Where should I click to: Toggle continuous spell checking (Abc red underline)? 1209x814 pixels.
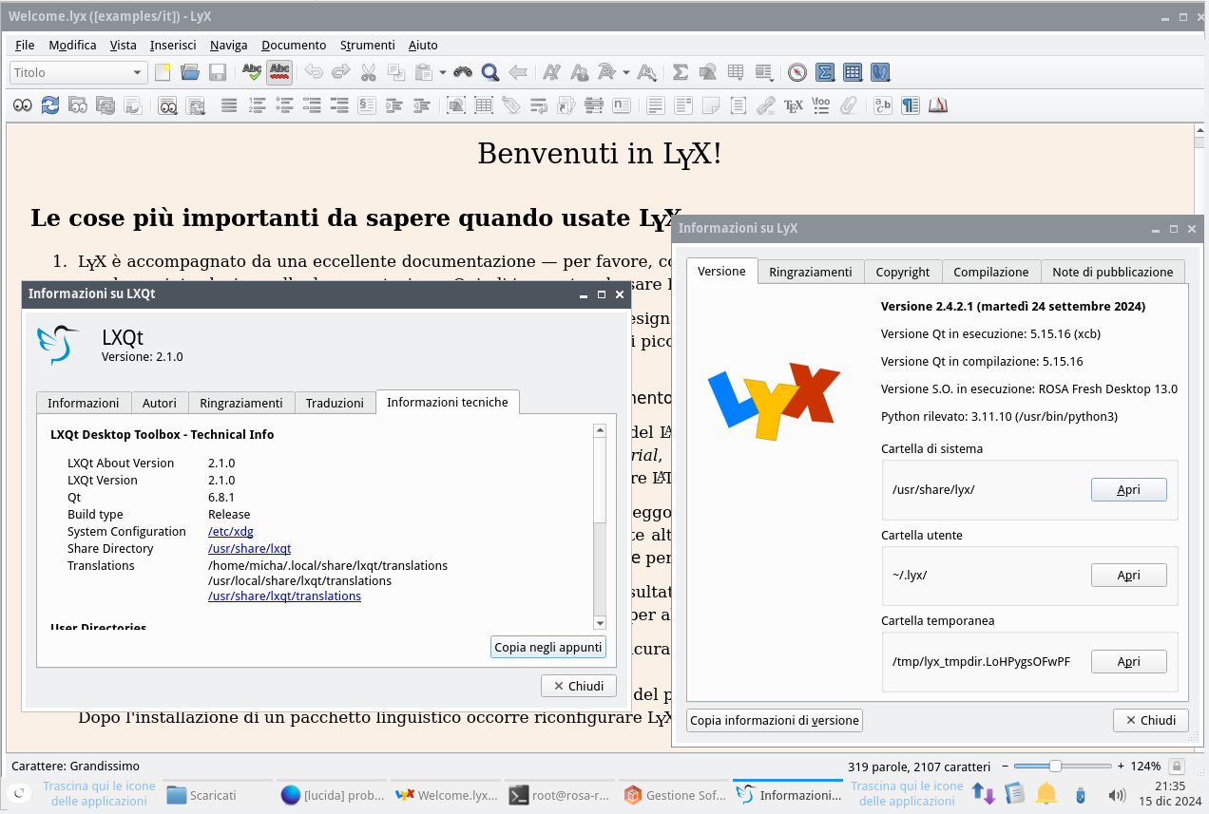(279, 72)
